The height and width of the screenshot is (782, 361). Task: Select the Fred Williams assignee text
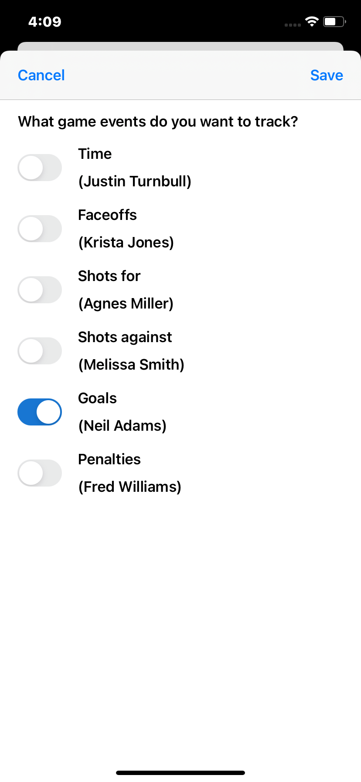130,487
